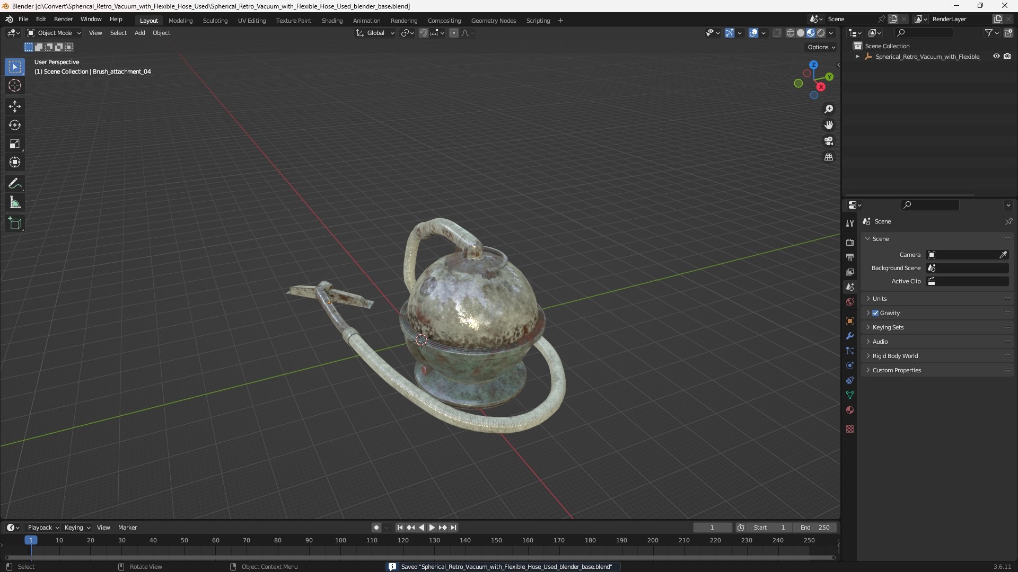Image resolution: width=1018 pixels, height=572 pixels.
Task: Open the Object Mode dropdown
Action: [54, 33]
